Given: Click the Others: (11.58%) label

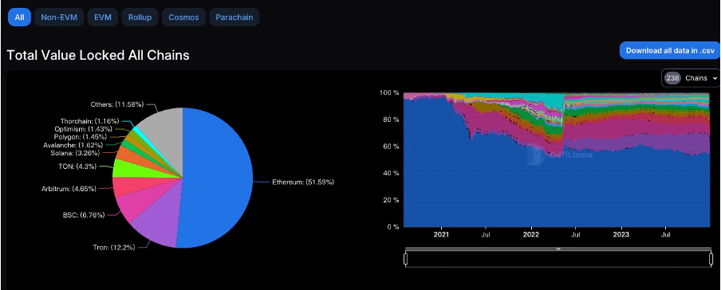Looking at the screenshot, I should [x=116, y=104].
